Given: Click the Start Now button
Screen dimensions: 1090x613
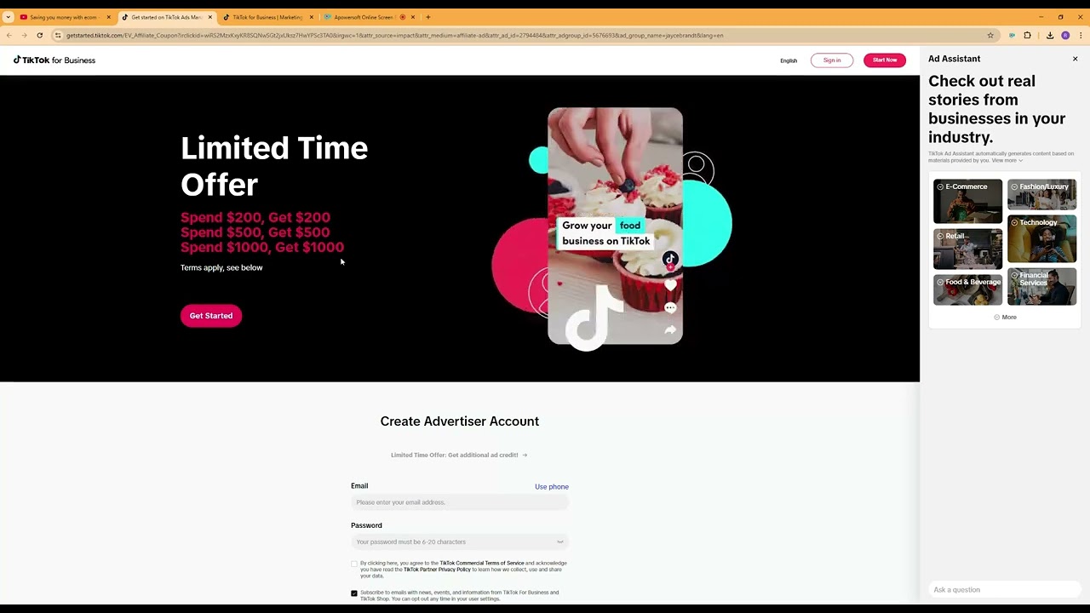Looking at the screenshot, I should (x=885, y=60).
